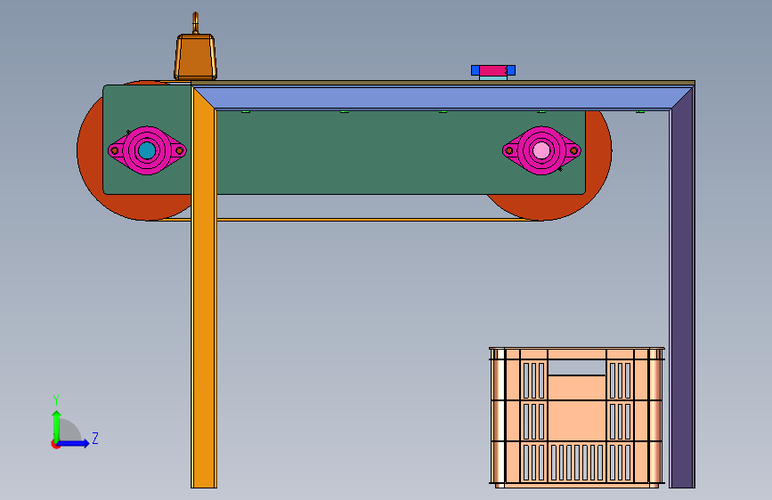The width and height of the screenshot is (772, 500).
Task: Click the blue horizontal top frame beam
Action: click(443, 99)
